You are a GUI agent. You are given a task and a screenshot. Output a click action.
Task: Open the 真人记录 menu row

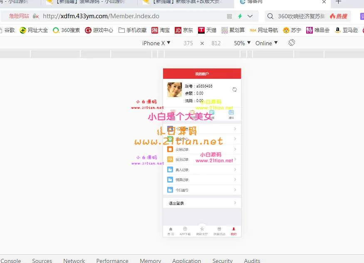point(202,170)
